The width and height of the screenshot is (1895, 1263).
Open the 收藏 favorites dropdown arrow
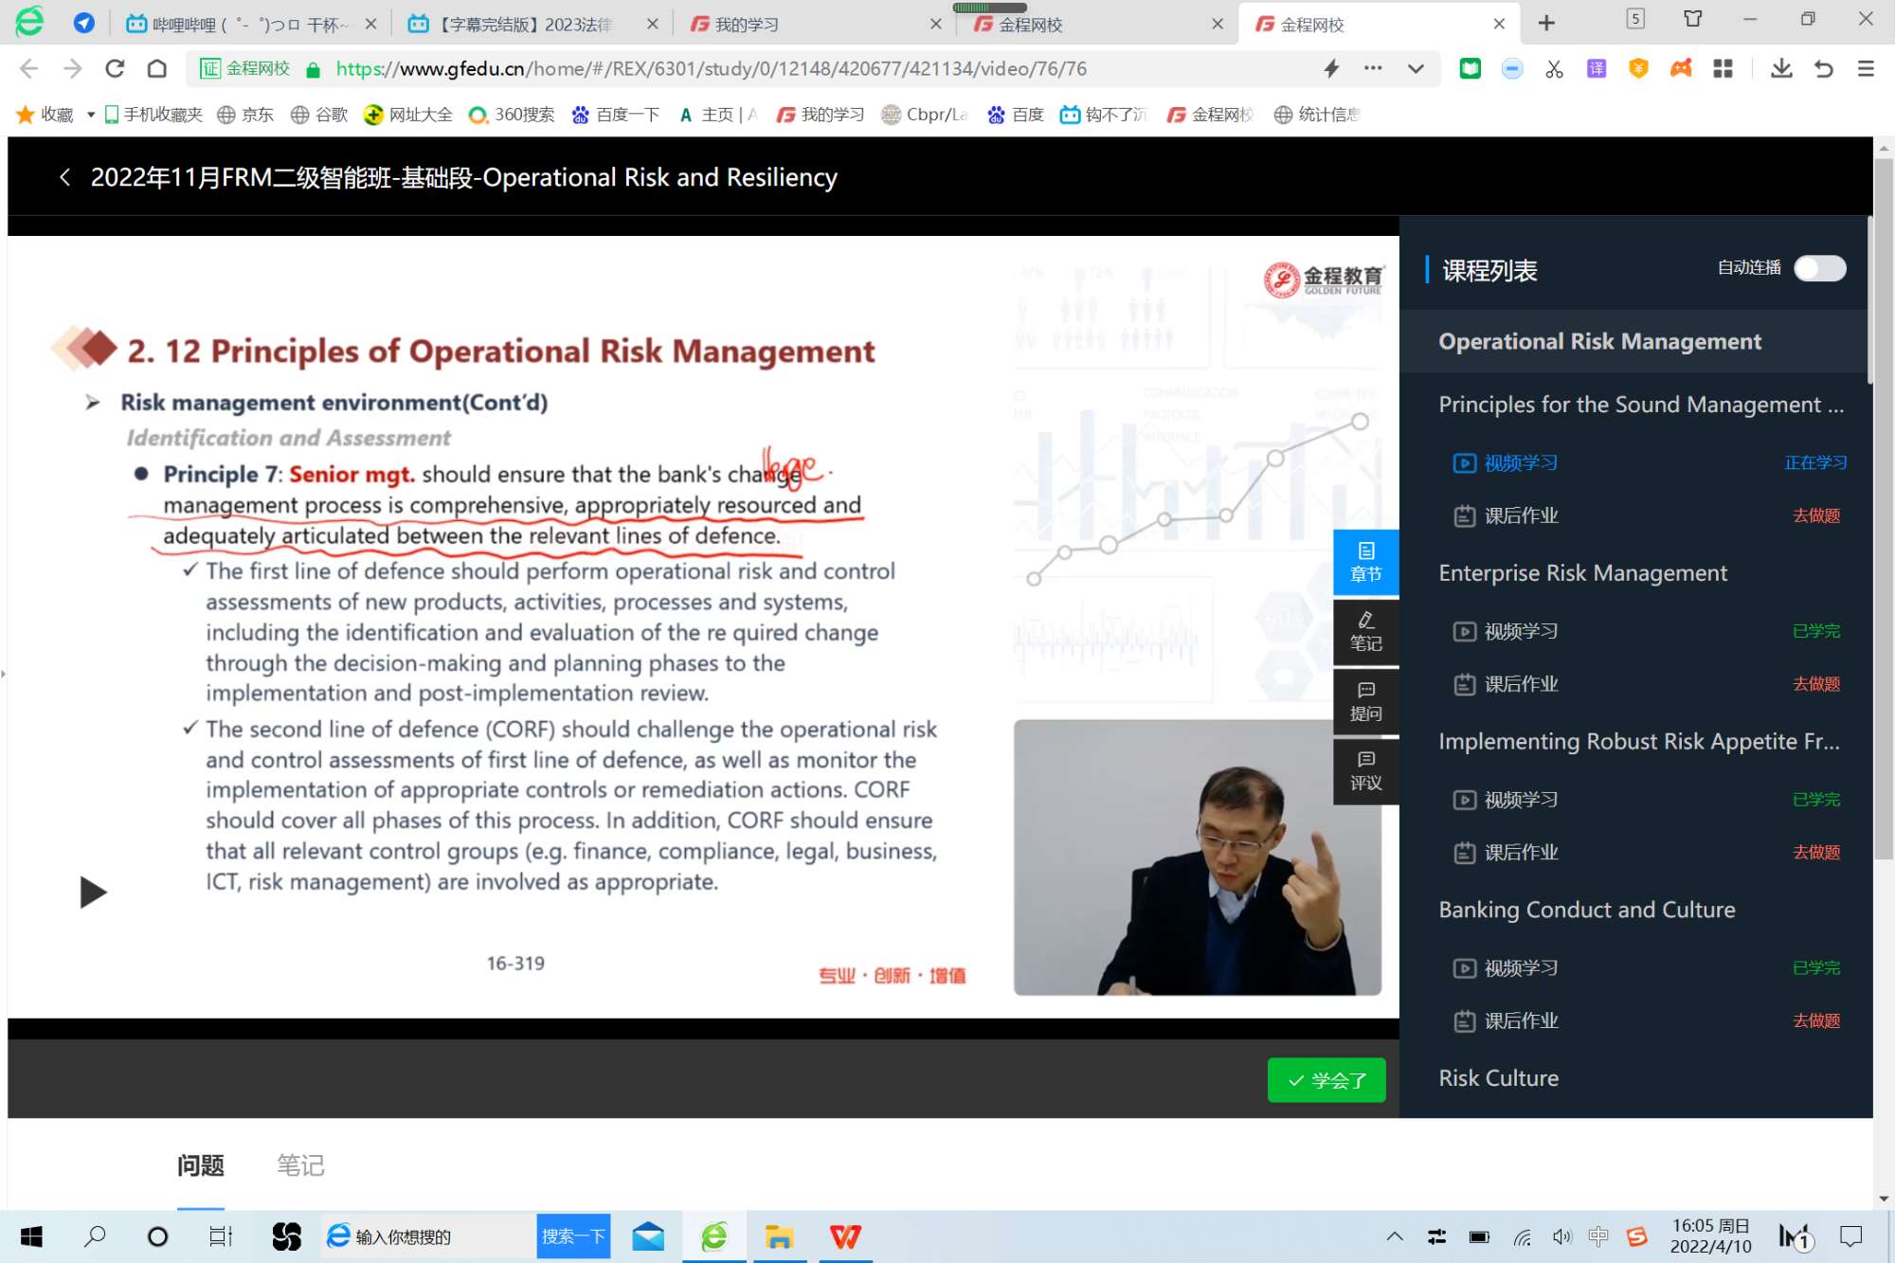(x=90, y=115)
